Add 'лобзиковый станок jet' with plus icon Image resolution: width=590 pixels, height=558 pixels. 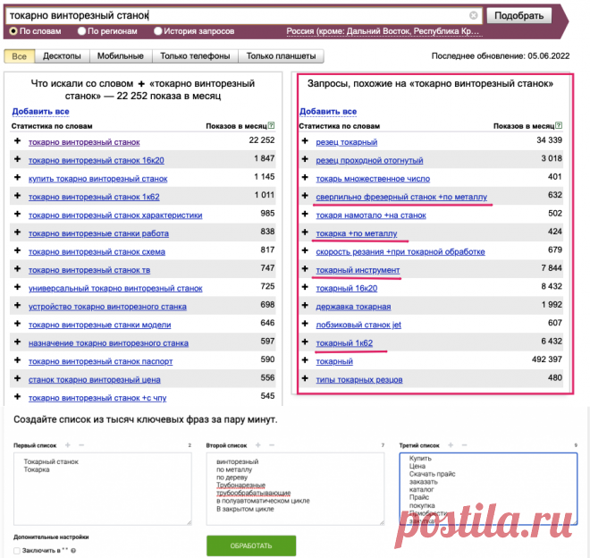click(305, 324)
